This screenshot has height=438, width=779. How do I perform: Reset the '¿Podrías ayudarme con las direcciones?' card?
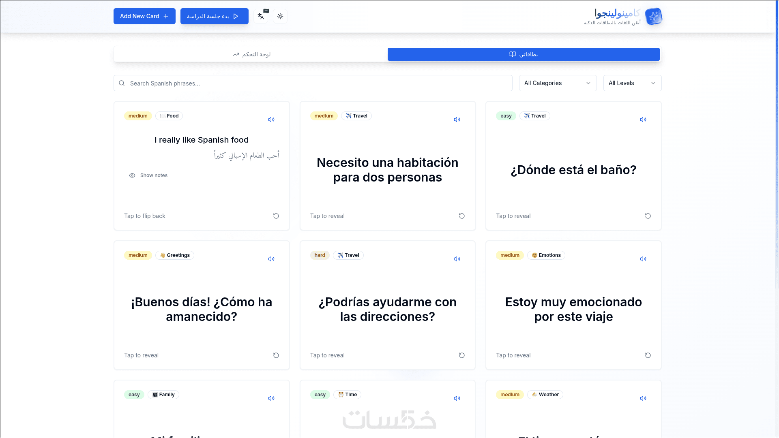pos(461,355)
